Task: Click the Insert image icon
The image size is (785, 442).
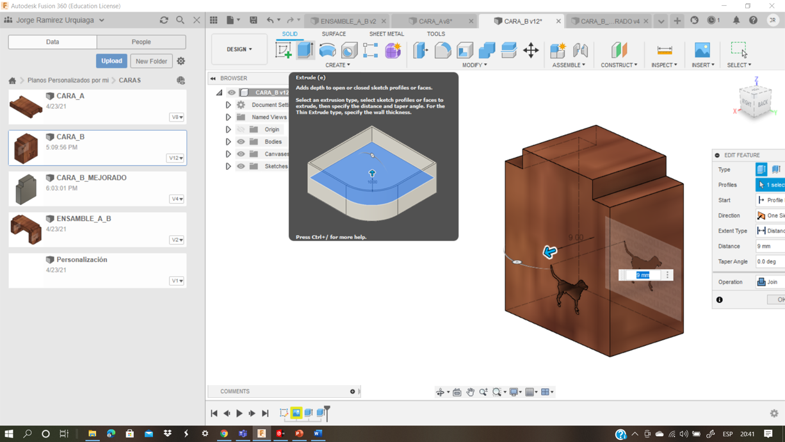Action: click(x=702, y=50)
